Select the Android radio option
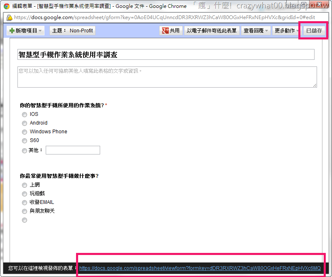Screen dimensions: 332x277 (x=25, y=123)
